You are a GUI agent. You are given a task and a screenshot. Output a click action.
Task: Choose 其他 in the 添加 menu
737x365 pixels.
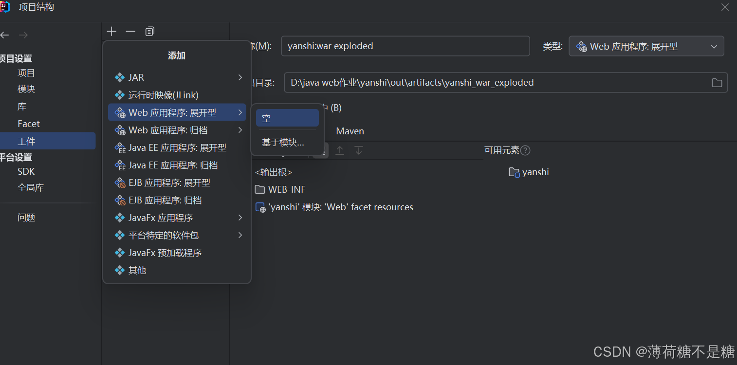click(x=177, y=270)
